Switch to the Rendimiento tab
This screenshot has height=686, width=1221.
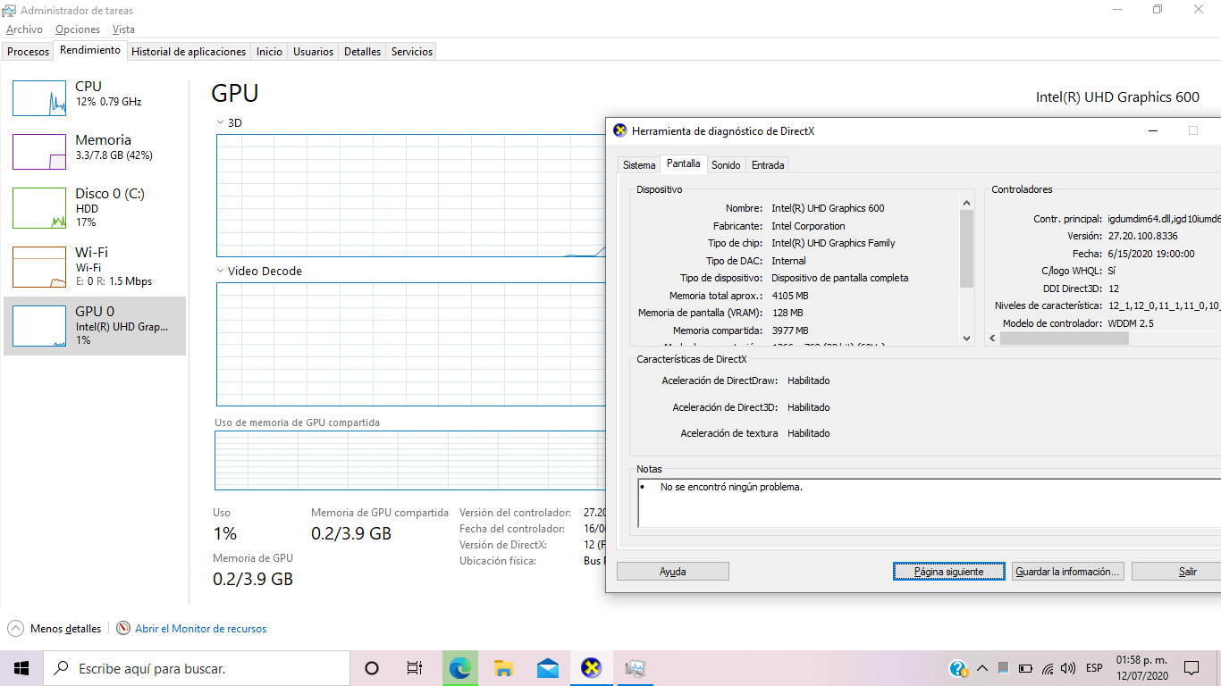point(90,51)
